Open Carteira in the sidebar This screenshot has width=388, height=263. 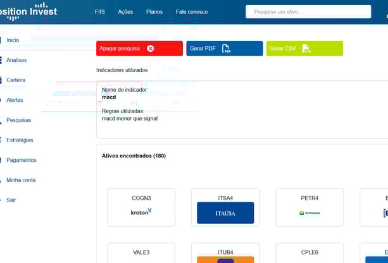(16, 80)
